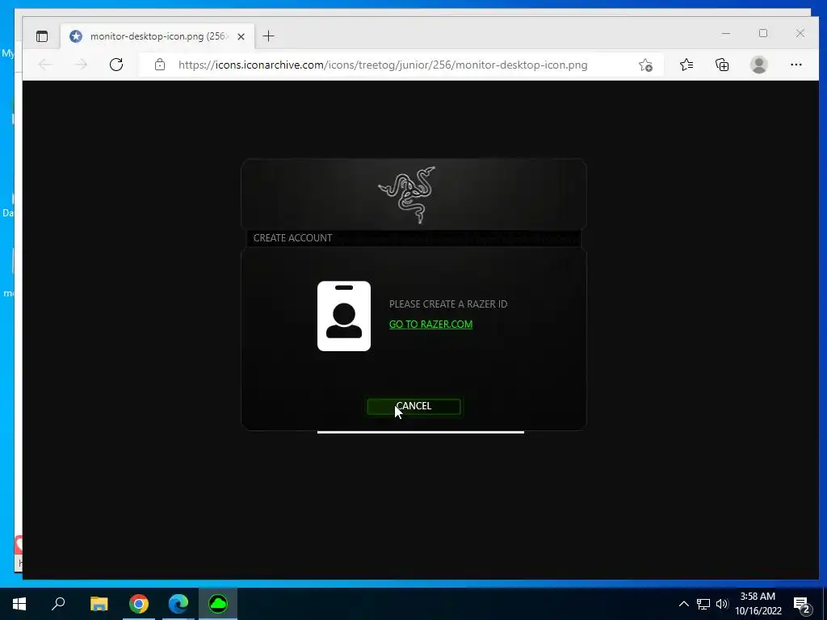Launch Google Chrome from taskbar
Image resolution: width=827 pixels, height=620 pixels.
(139, 604)
